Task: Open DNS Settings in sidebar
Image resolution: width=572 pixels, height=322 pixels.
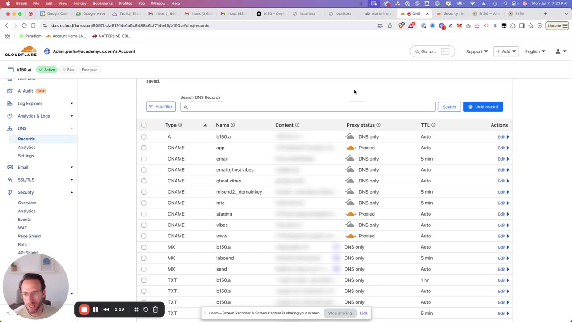Action: coord(26,156)
